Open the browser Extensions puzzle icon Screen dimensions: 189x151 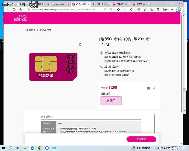pos(132,9)
